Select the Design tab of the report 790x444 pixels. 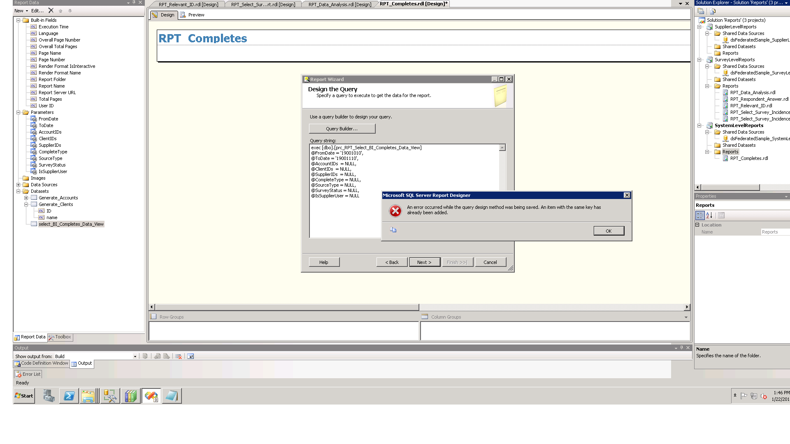163,15
